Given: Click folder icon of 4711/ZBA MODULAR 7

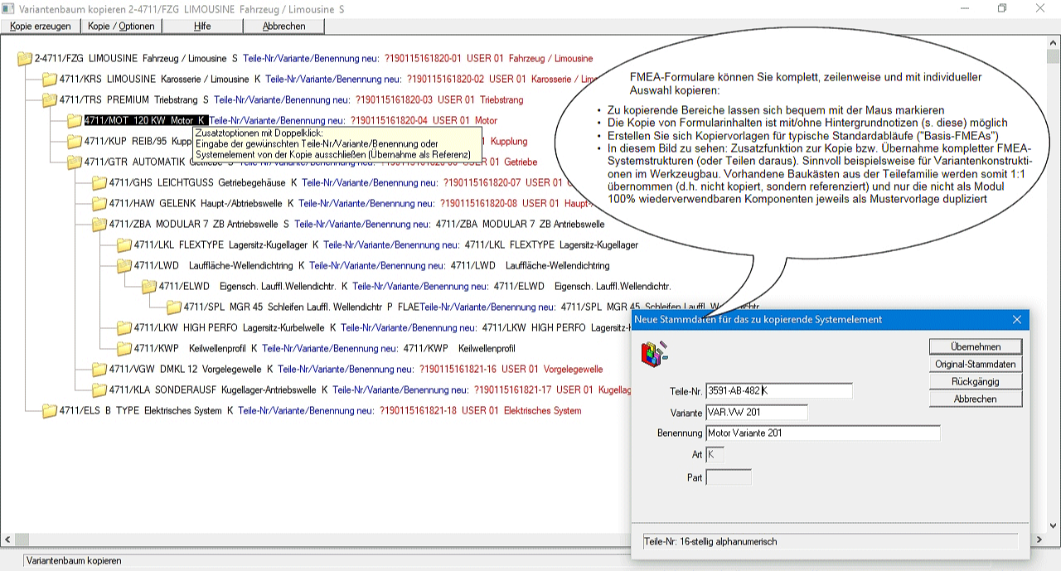Looking at the screenshot, I should tap(99, 225).
